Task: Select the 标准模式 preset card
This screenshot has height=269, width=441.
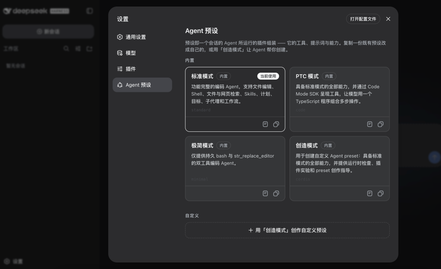Action: 235,99
